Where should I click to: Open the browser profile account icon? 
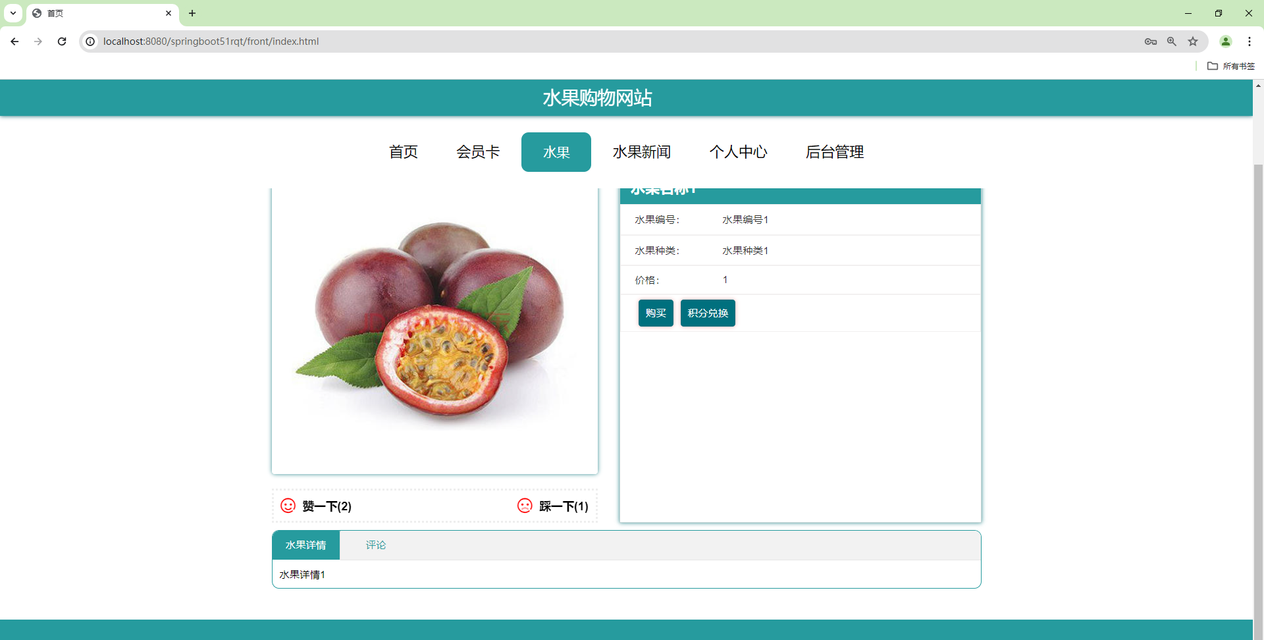click(x=1226, y=41)
